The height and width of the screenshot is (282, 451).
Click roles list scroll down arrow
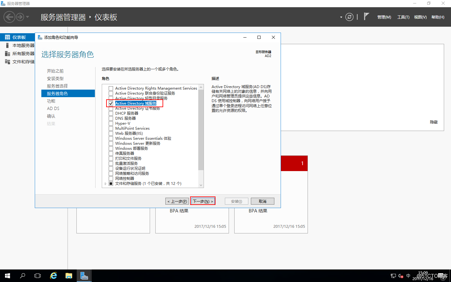(x=201, y=185)
